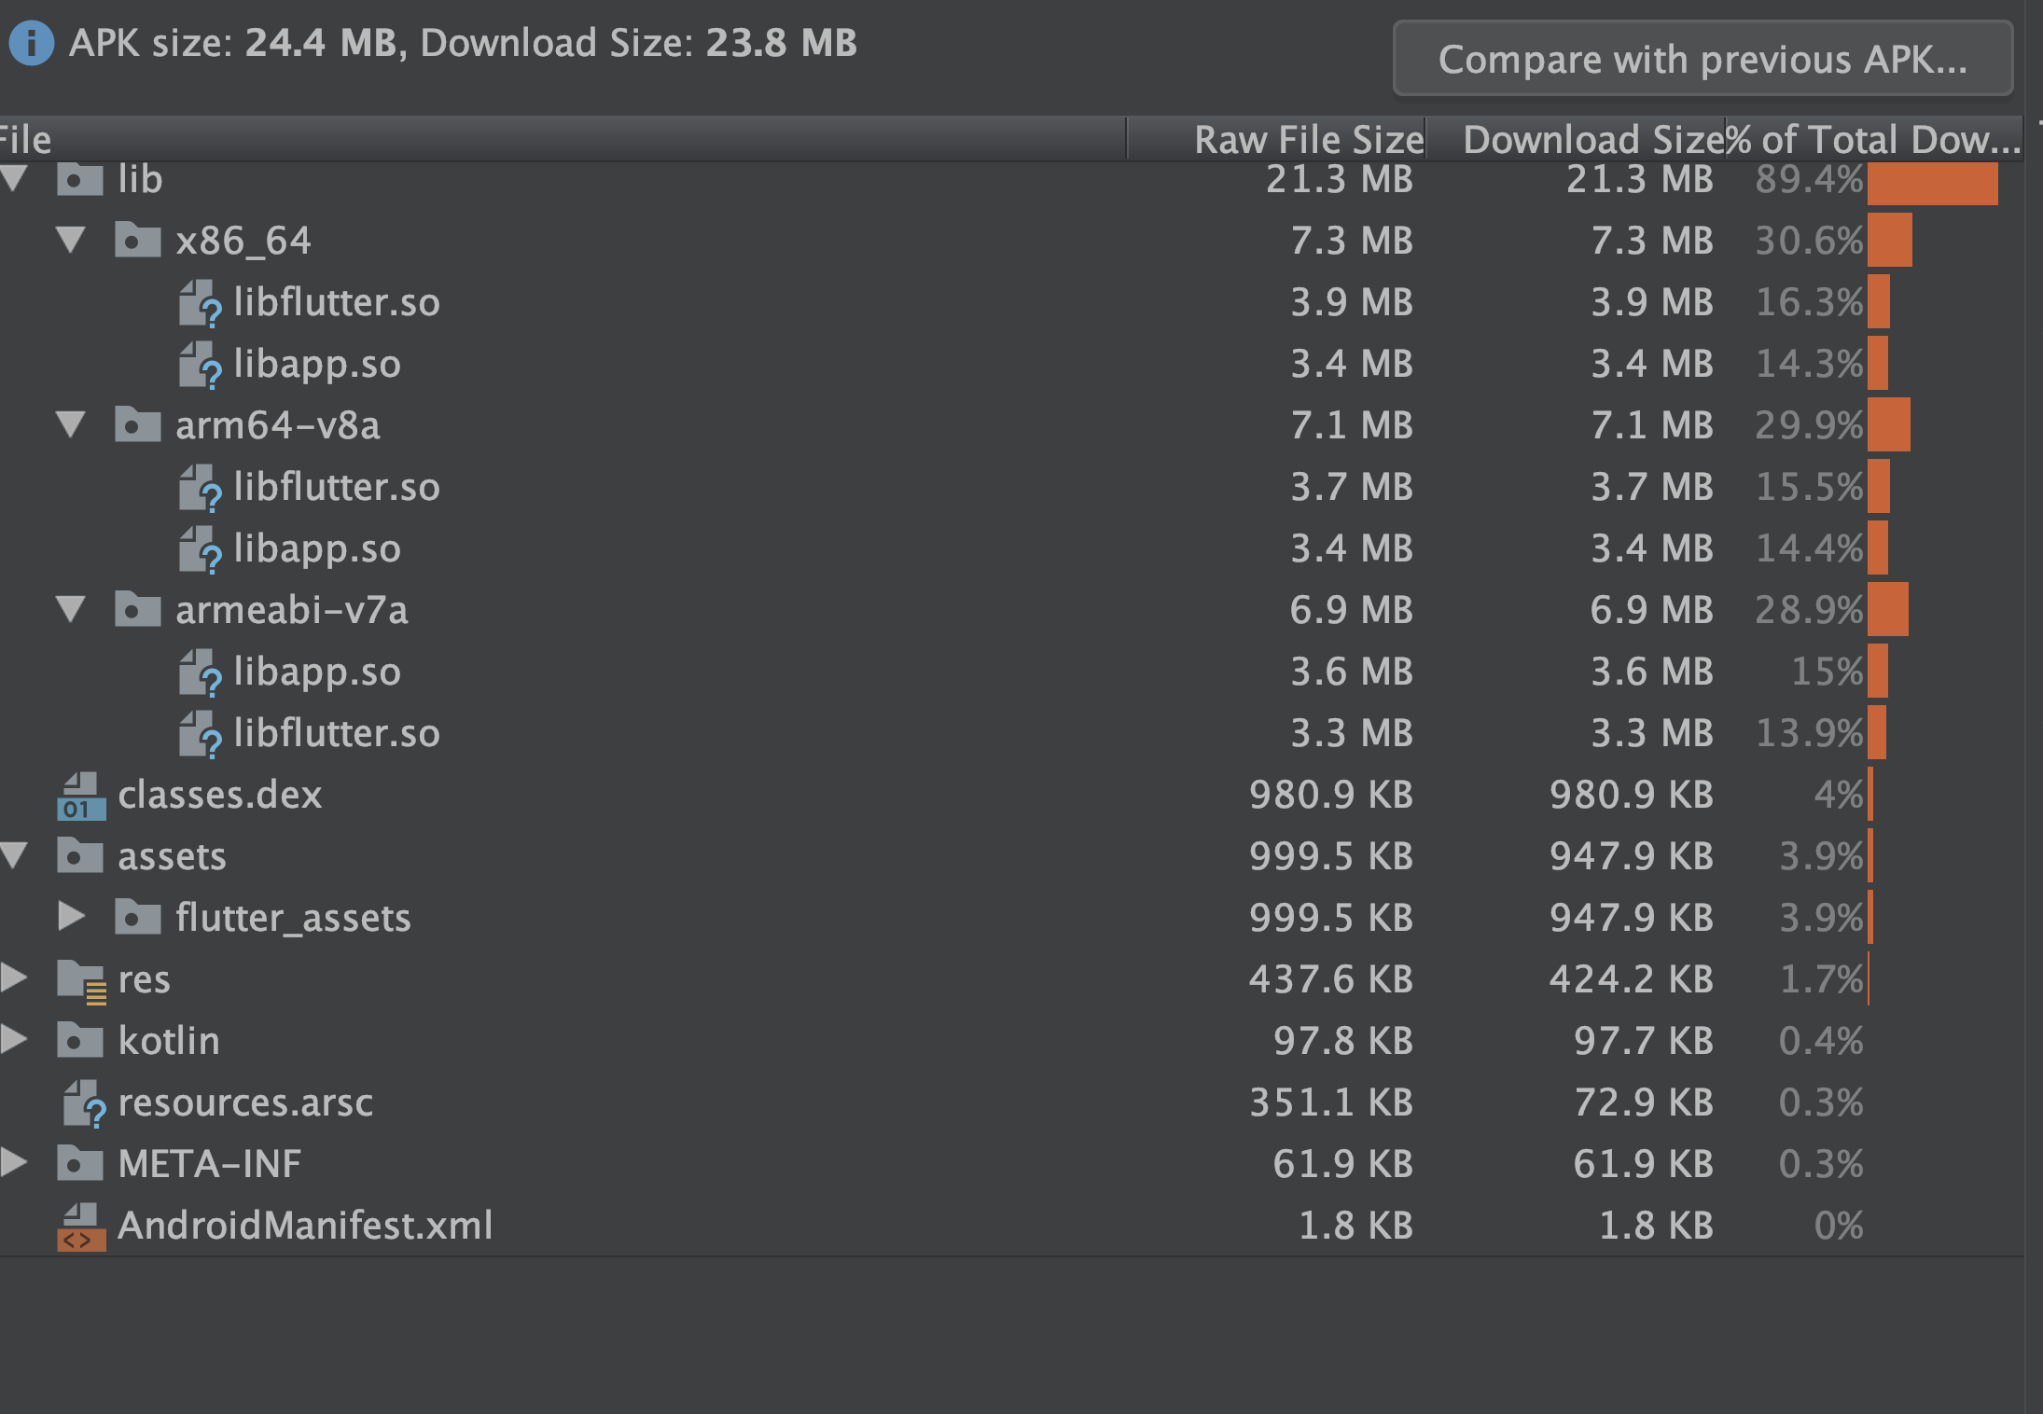Click the blue info icon beside APK size
The image size is (2043, 1414).
pos(31,43)
